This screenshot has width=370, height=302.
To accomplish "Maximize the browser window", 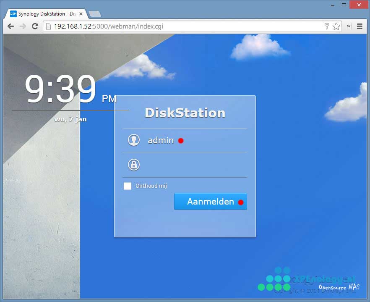I will 344,5.
